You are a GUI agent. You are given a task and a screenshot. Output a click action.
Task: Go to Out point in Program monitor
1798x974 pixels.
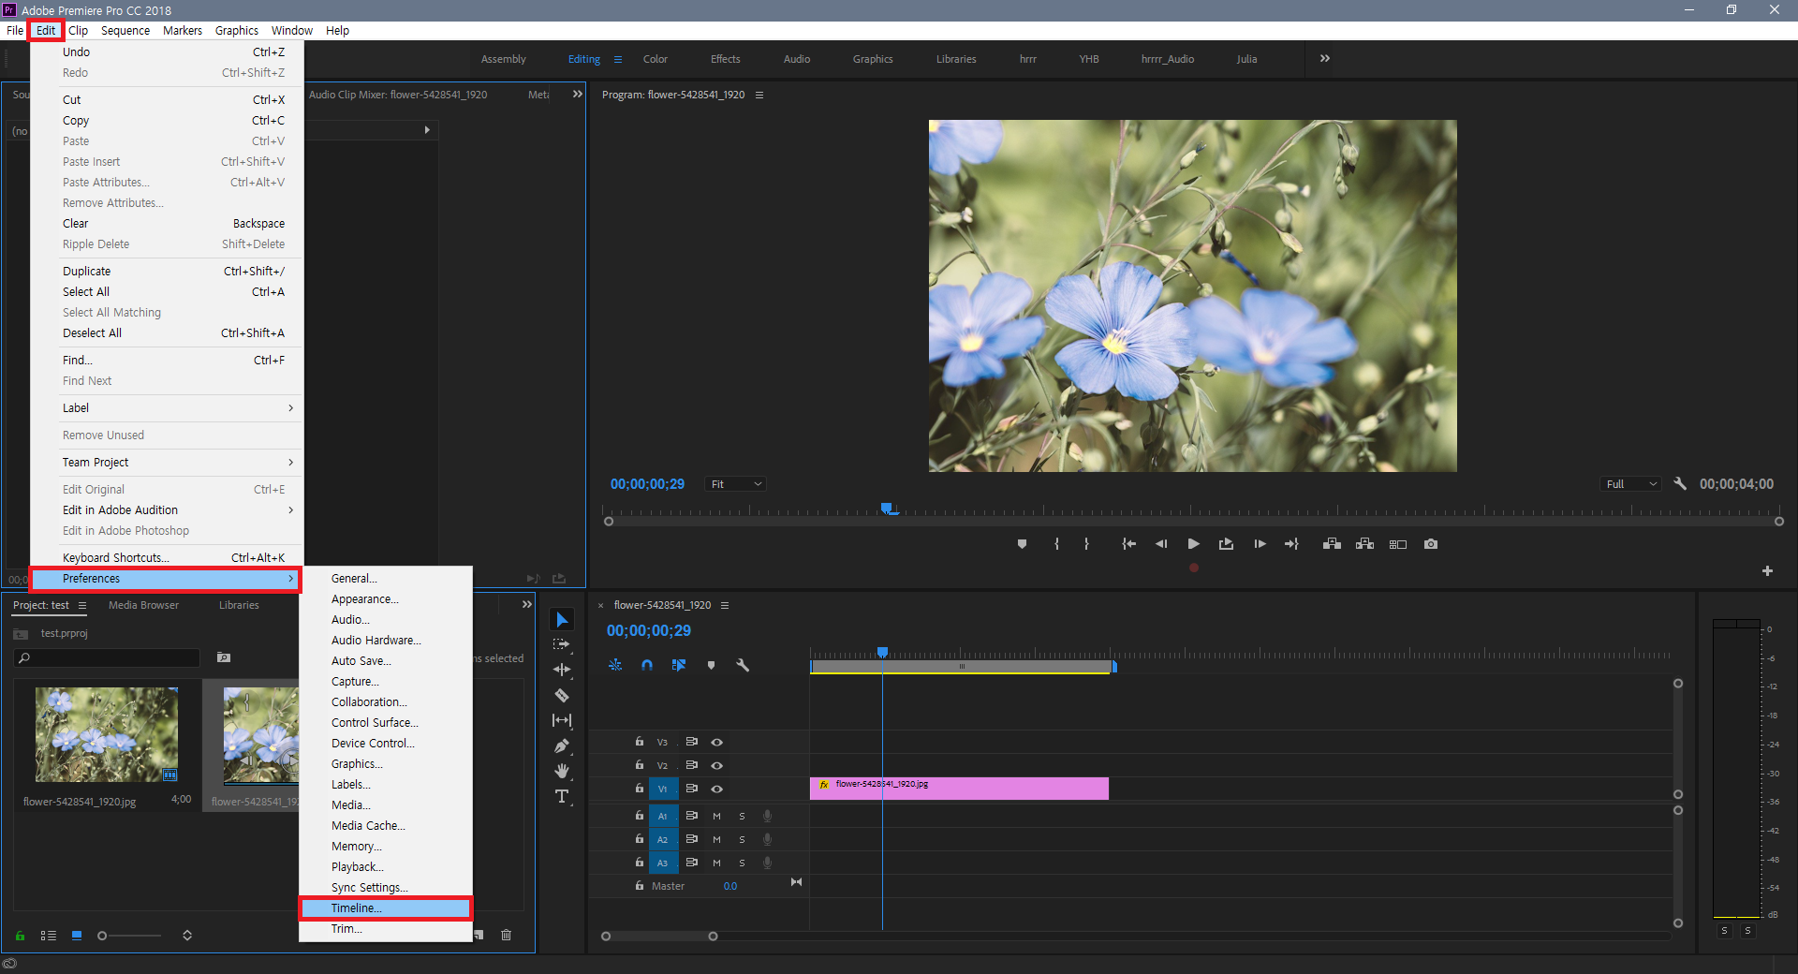[1291, 544]
